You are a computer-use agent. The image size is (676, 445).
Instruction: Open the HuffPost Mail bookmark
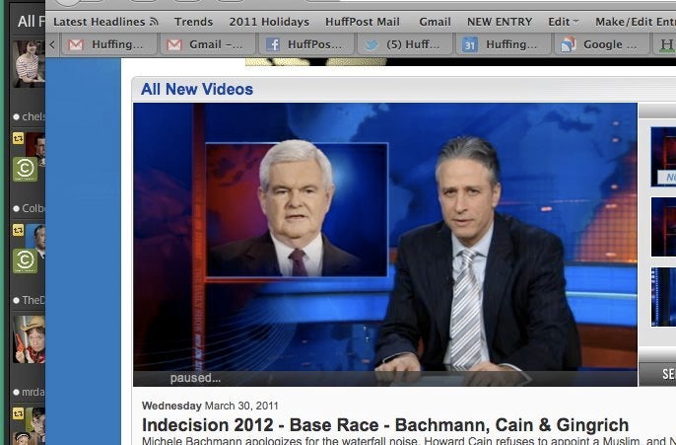coord(363,22)
